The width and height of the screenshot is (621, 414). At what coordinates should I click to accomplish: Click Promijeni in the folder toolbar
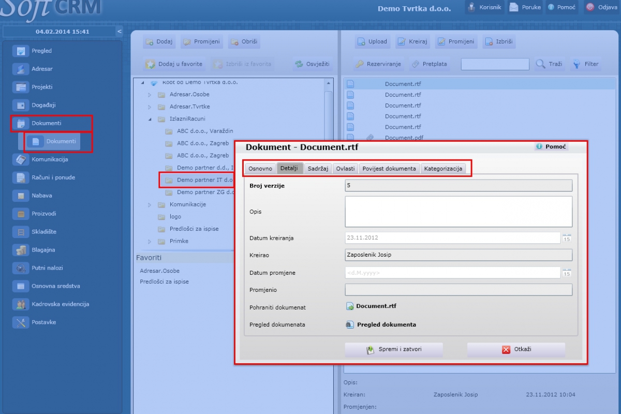(x=201, y=42)
